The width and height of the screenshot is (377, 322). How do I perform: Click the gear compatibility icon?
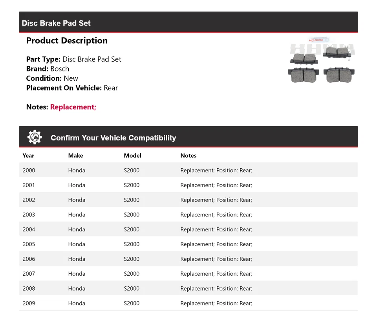(x=35, y=137)
